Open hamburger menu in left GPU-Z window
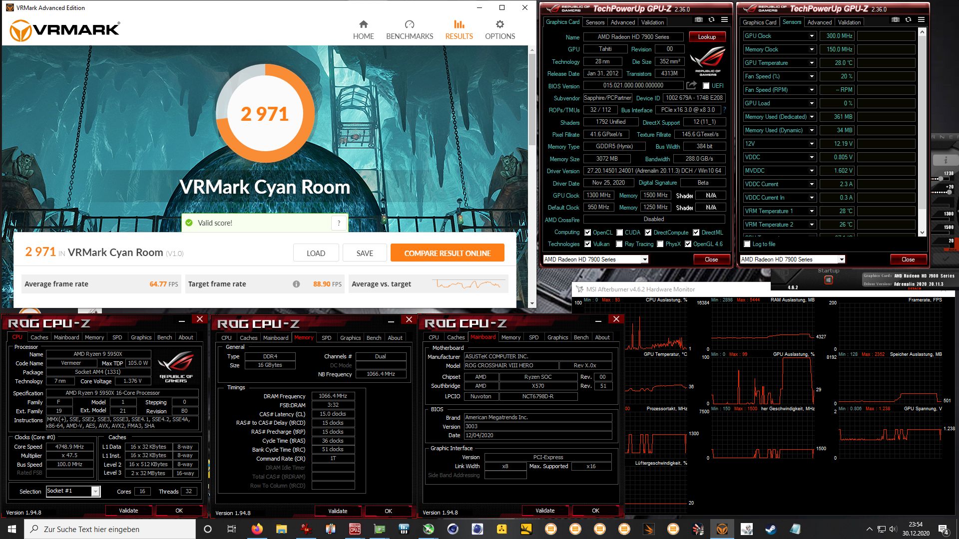959x539 pixels. [724, 20]
